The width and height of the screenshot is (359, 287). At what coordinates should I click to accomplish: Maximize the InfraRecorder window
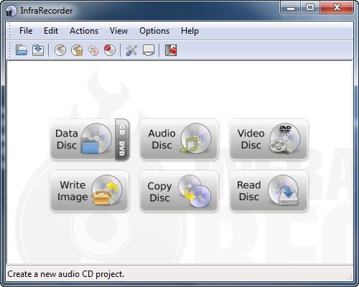pos(310,8)
